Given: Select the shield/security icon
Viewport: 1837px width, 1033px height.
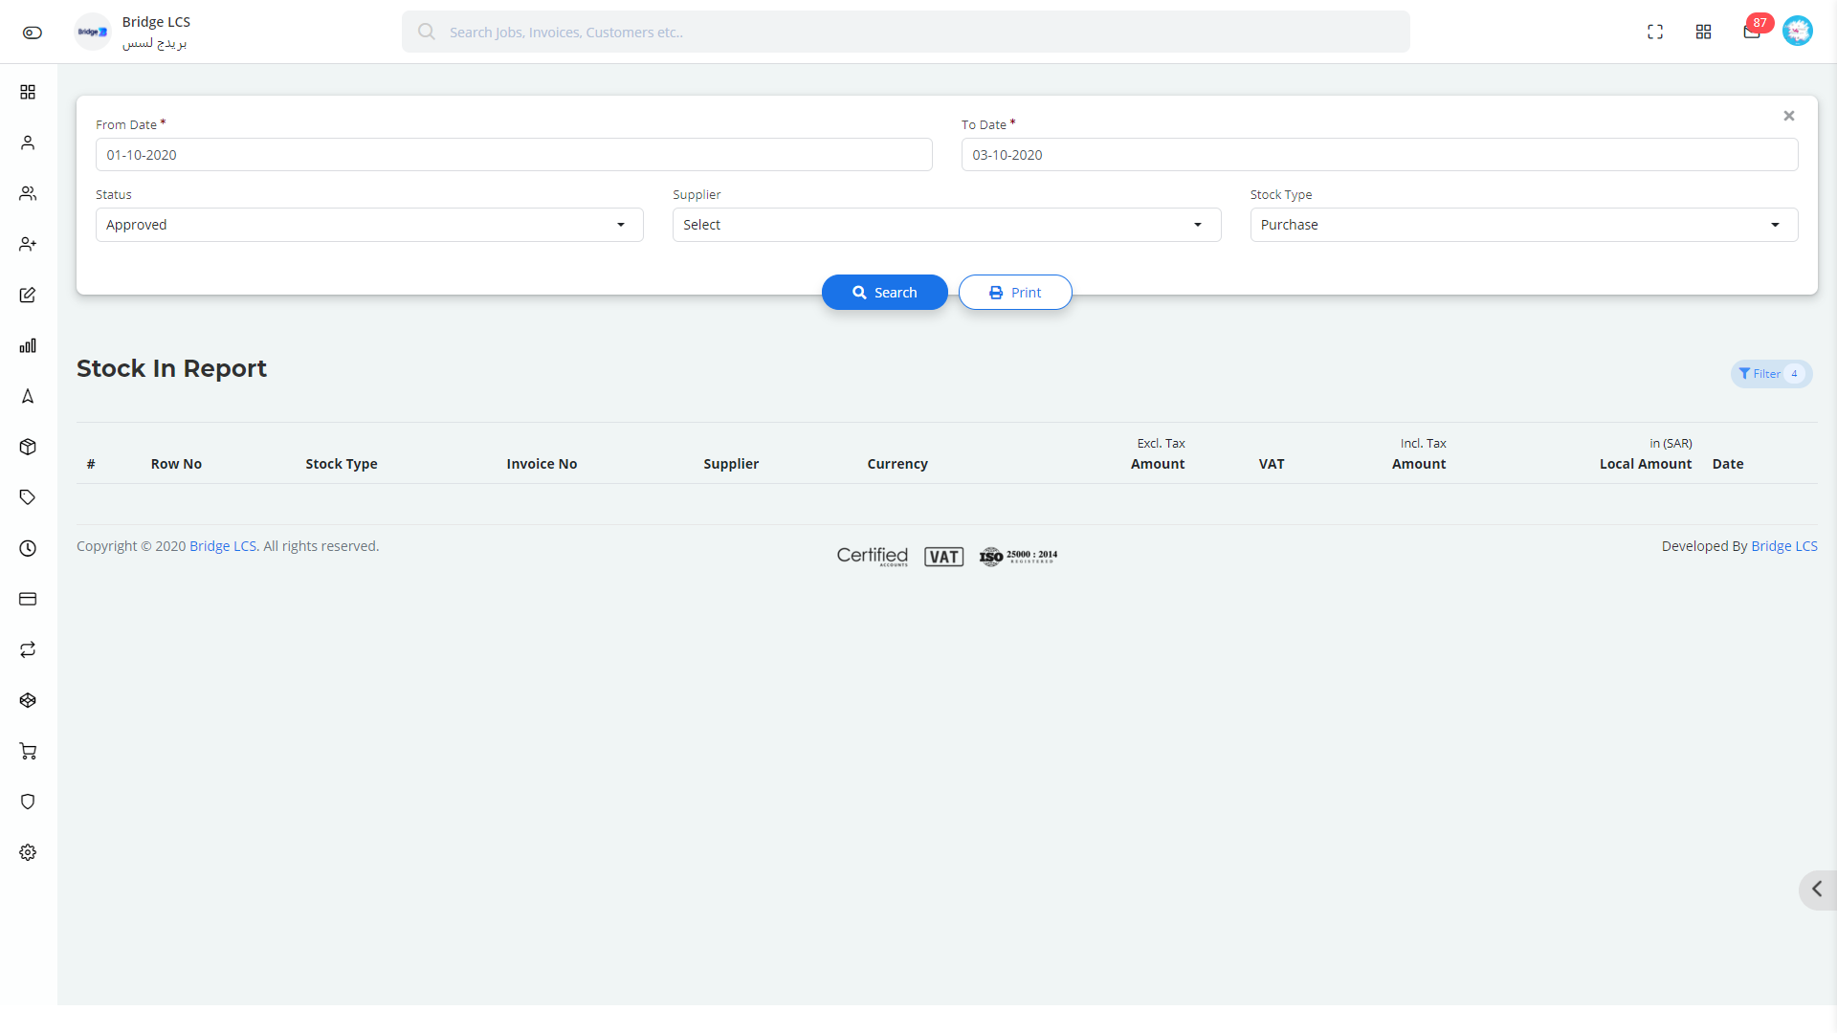Looking at the screenshot, I should click(28, 802).
